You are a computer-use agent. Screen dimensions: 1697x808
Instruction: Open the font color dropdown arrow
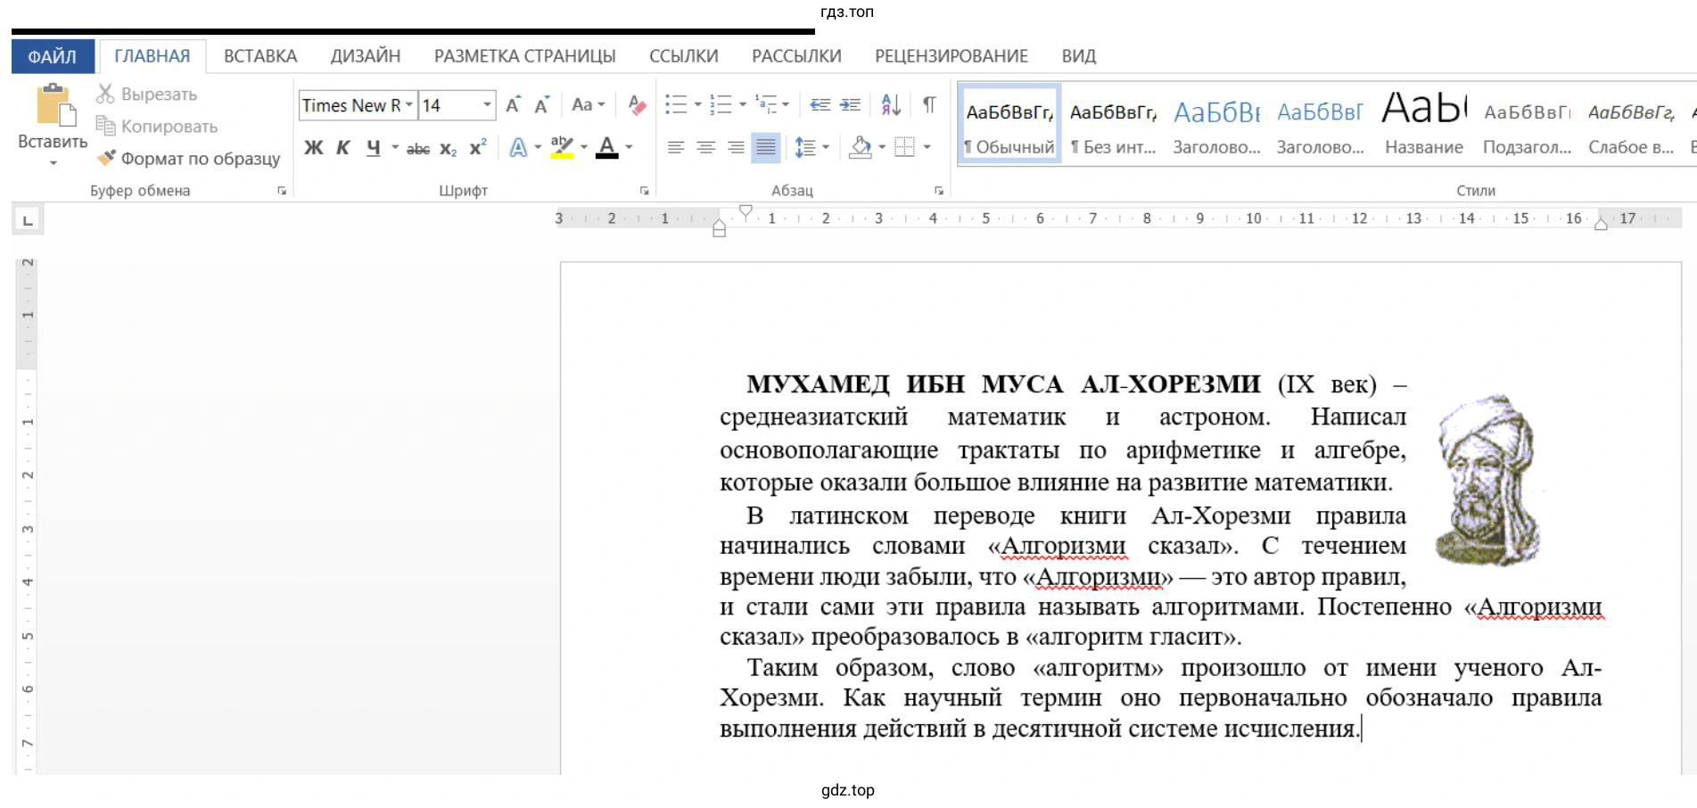[629, 147]
